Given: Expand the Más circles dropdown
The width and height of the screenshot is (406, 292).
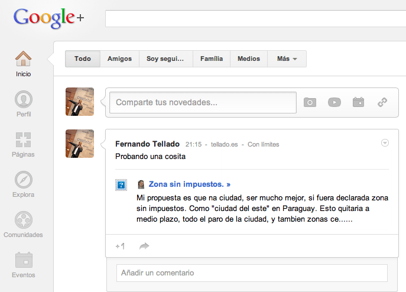Looking at the screenshot, I should coord(287,59).
